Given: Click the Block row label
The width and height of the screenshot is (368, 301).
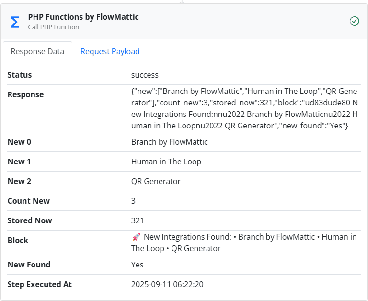Looking at the screenshot, I should pyautogui.click(x=18, y=240).
